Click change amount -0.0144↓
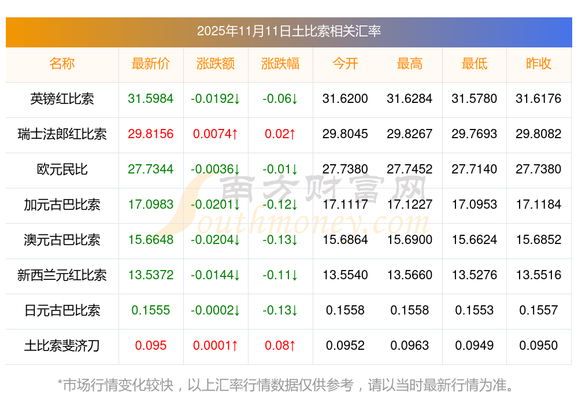This screenshot has width=578, height=403. [x=215, y=275]
